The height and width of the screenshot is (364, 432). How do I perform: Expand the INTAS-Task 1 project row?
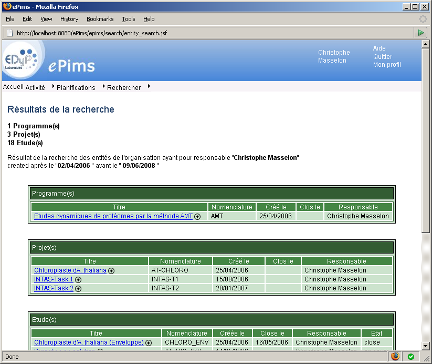tap(78, 279)
